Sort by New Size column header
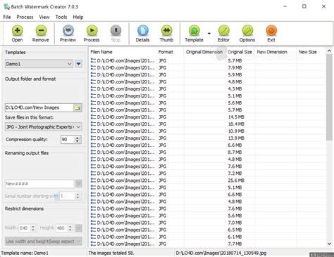The height and width of the screenshot is (257, 334). [x=311, y=52]
